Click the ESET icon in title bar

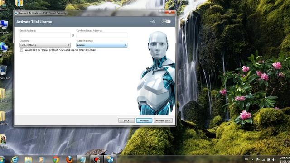click(x=16, y=13)
